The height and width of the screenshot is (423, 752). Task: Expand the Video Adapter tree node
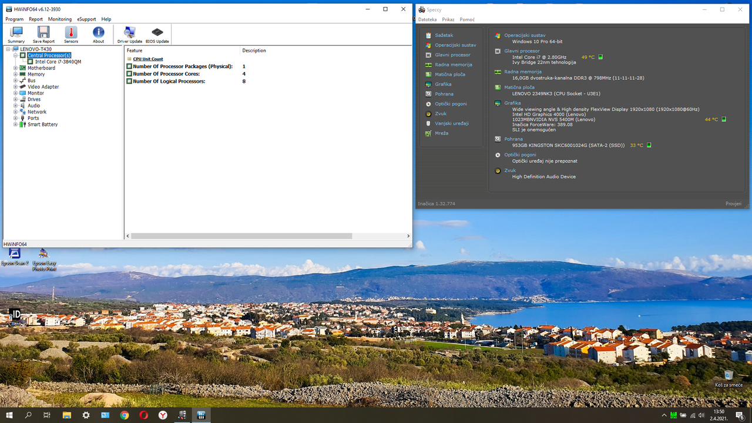point(16,87)
